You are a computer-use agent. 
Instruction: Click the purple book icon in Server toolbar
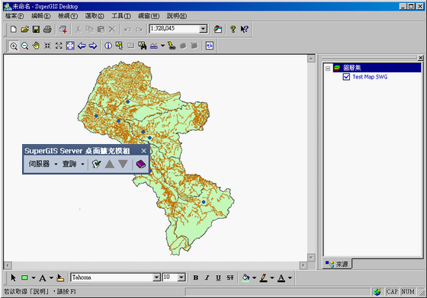point(140,164)
